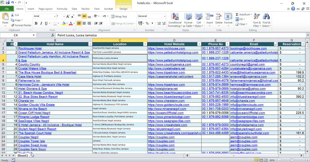Open Find & Select menu
Viewport: 310px width, 162px height.
(266, 20)
